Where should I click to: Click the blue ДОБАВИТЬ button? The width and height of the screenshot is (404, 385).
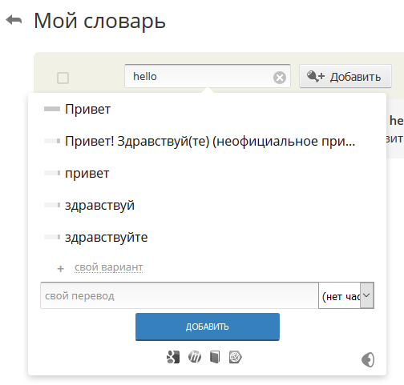208,327
